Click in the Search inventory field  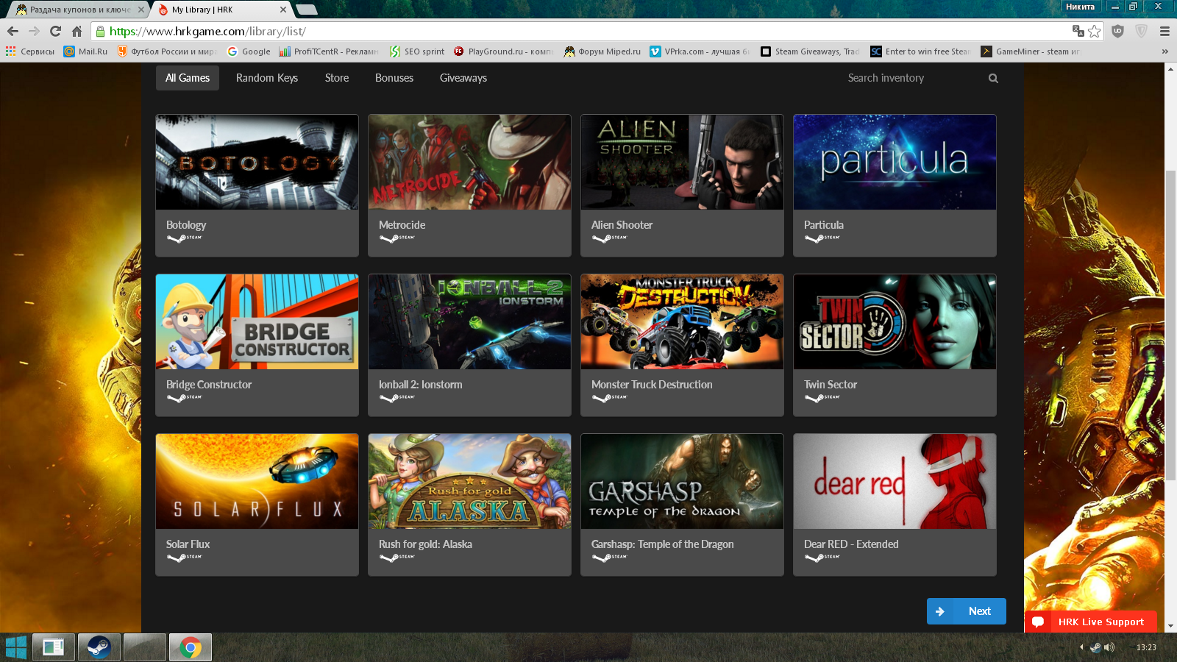click(912, 78)
